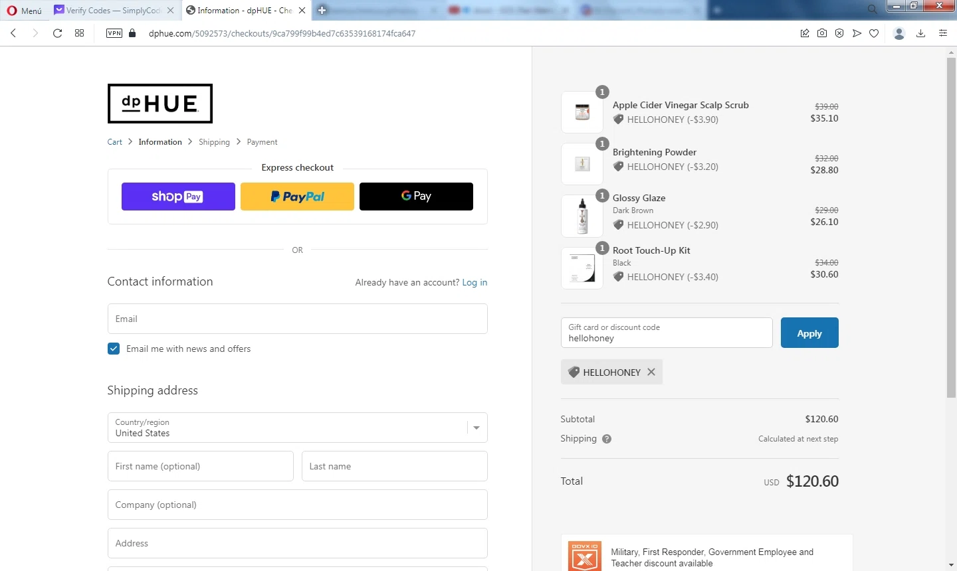Click Gift card or discount code field
Screen dimensions: 957x571
coord(667,333)
